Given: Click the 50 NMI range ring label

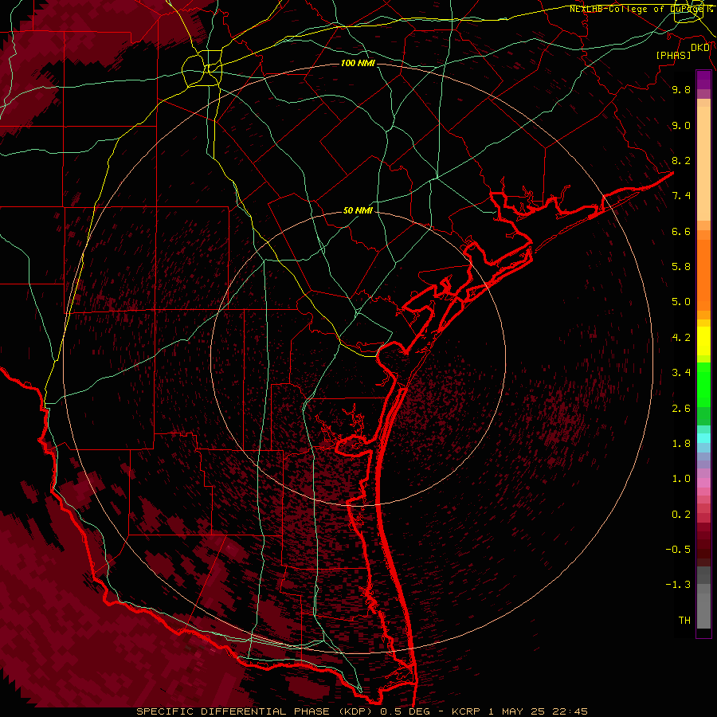Looking at the screenshot, I should [358, 210].
